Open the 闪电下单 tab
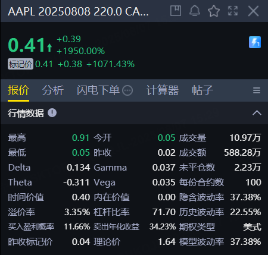The width and height of the screenshot is (268, 255). tap(98, 90)
